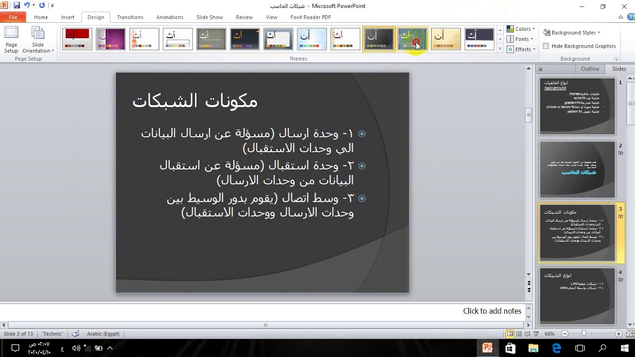Switch to the Transitions tab

[130, 17]
